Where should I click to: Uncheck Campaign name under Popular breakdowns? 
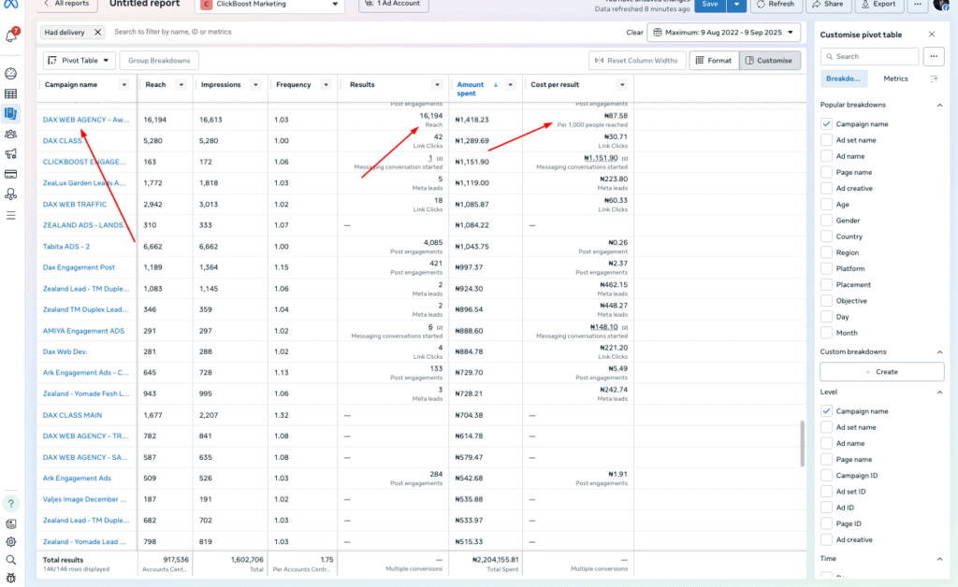pyautogui.click(x=826, y=124)
